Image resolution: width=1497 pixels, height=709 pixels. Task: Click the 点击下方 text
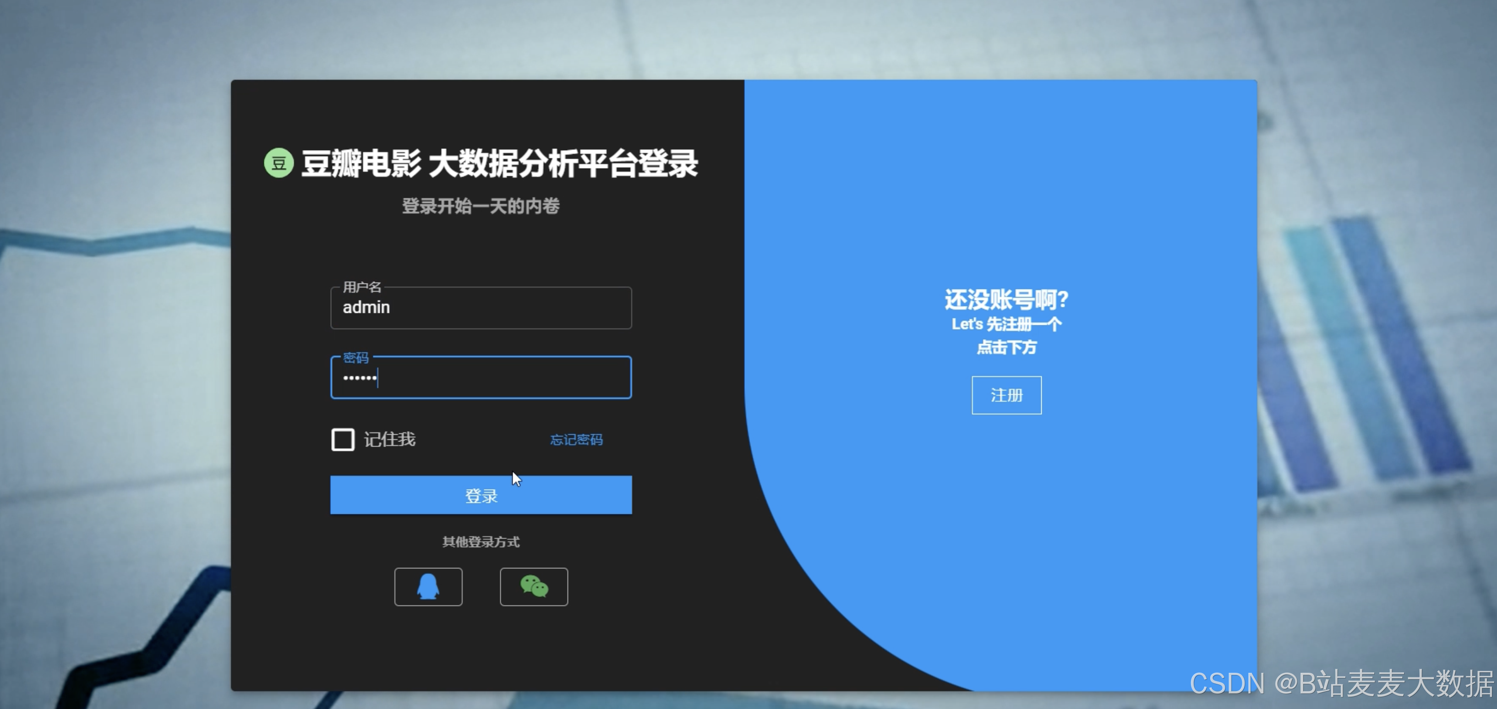coord(1006,348)
